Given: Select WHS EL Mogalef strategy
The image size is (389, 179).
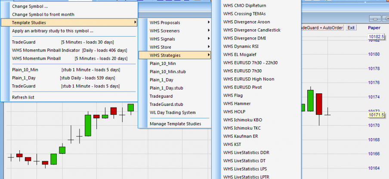Looking at the screenshot, I should click(256, 55).
